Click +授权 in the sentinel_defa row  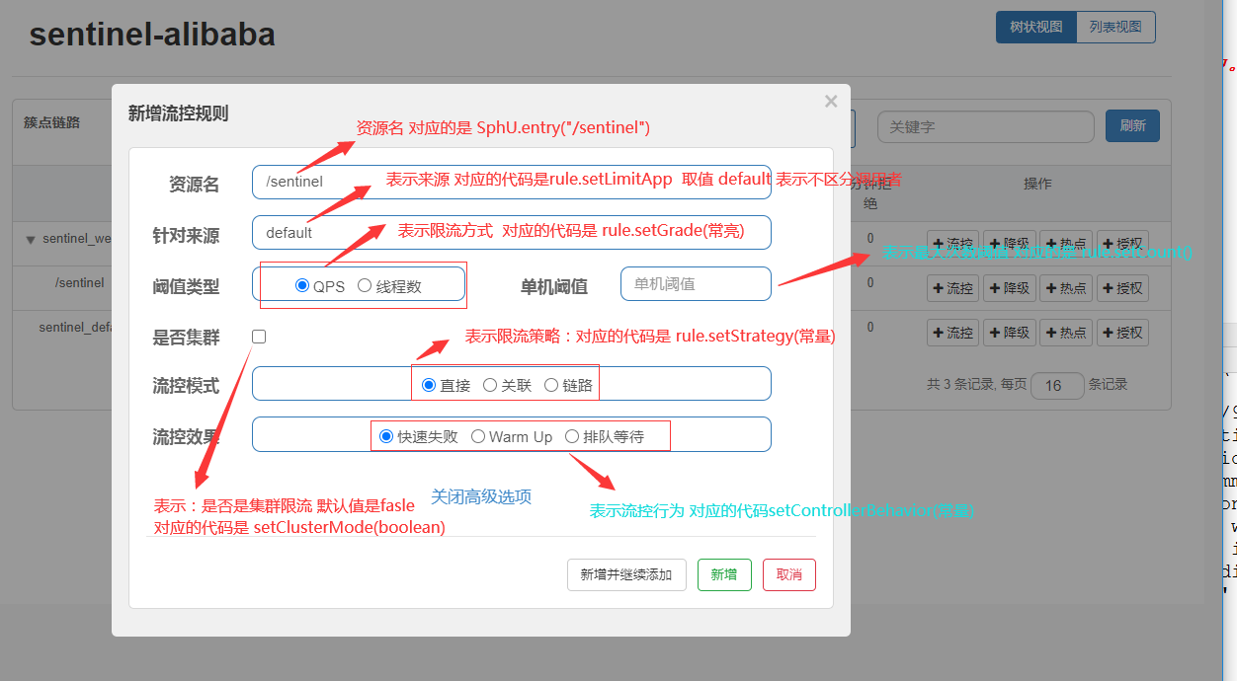(x=1122, y=333)
